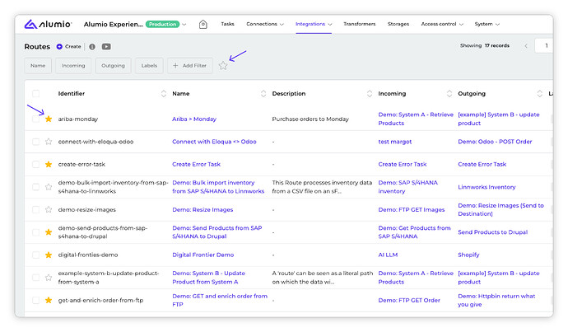
Task: Open the home dashboard icon
Action: [x=203, y=24]
